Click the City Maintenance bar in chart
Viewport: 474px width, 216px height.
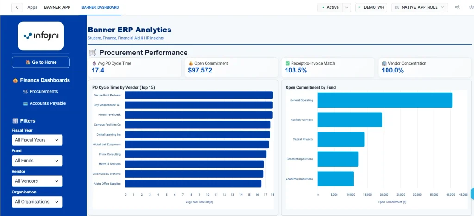[x=199, y=105]
